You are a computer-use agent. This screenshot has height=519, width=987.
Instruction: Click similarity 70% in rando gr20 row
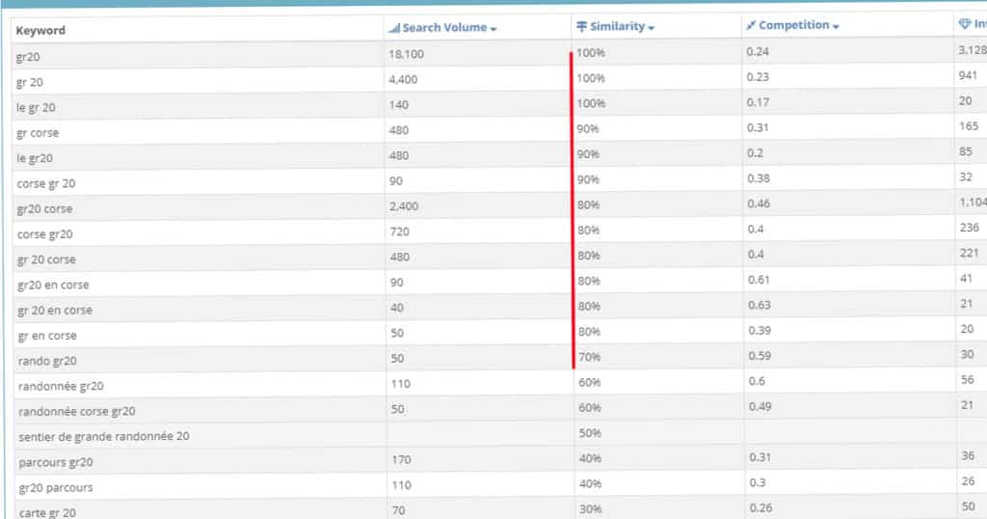click(x=589, y=357)
